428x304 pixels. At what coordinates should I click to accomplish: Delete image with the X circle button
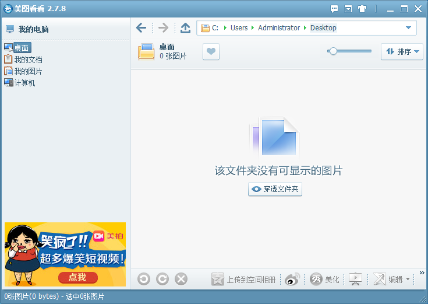(x=181, y=279)
